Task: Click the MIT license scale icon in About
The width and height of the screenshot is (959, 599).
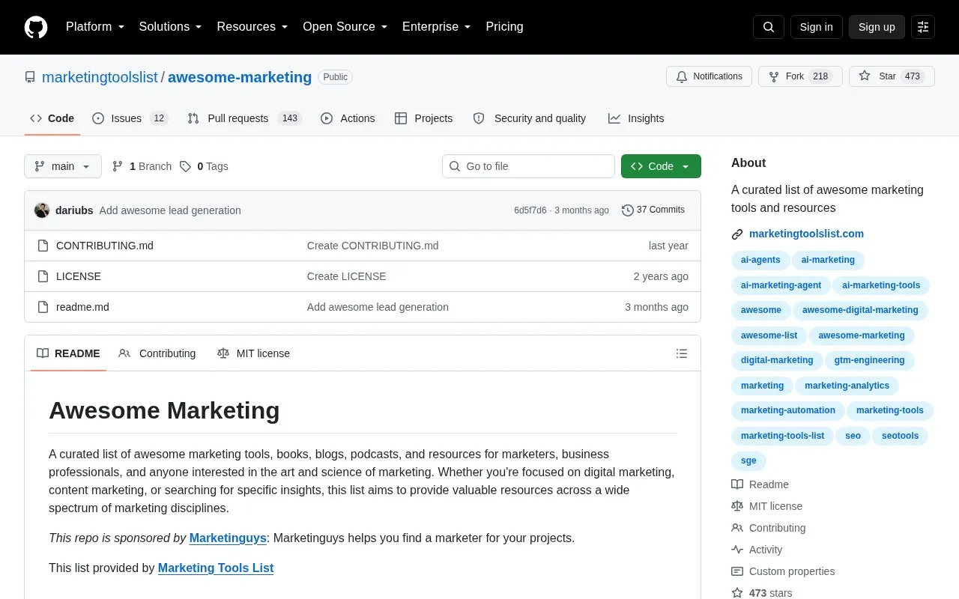Action: click(737, 506)
